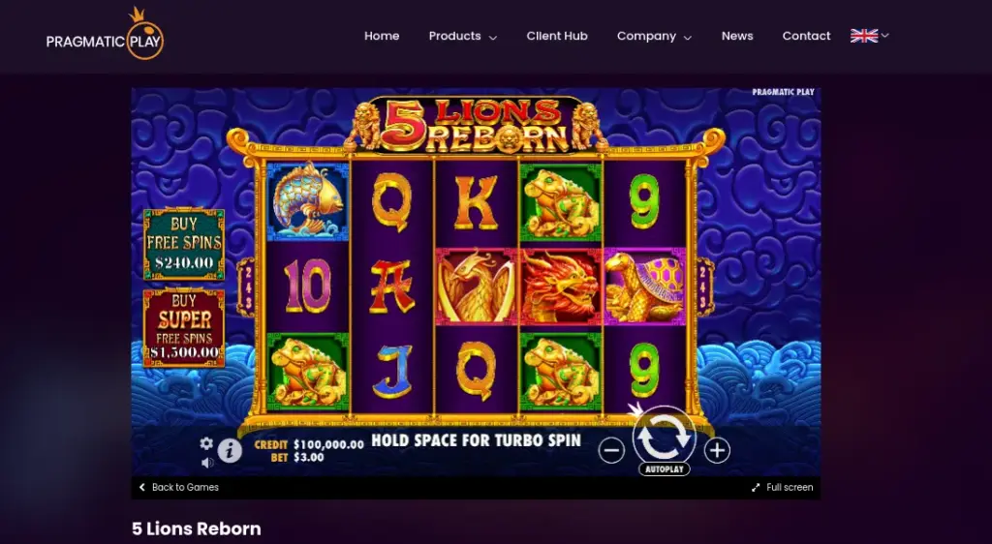Expand the Company dropdown menu
Image resolution: width=992 pixels, height=544 pixels.
(654, 36)
